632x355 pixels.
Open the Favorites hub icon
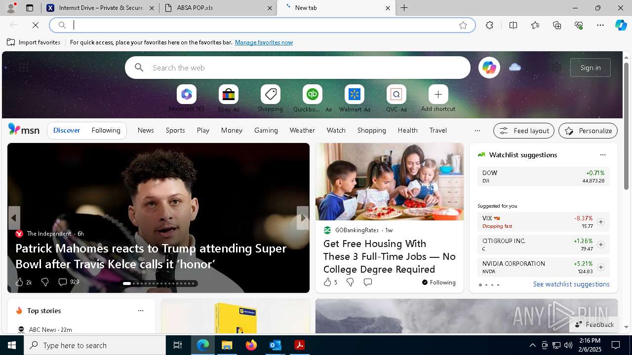pos(535,25)
